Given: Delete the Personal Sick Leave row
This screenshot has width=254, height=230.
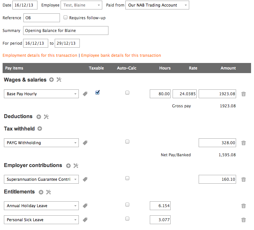Looking at the screenshot, I should (x=244, y=220).
